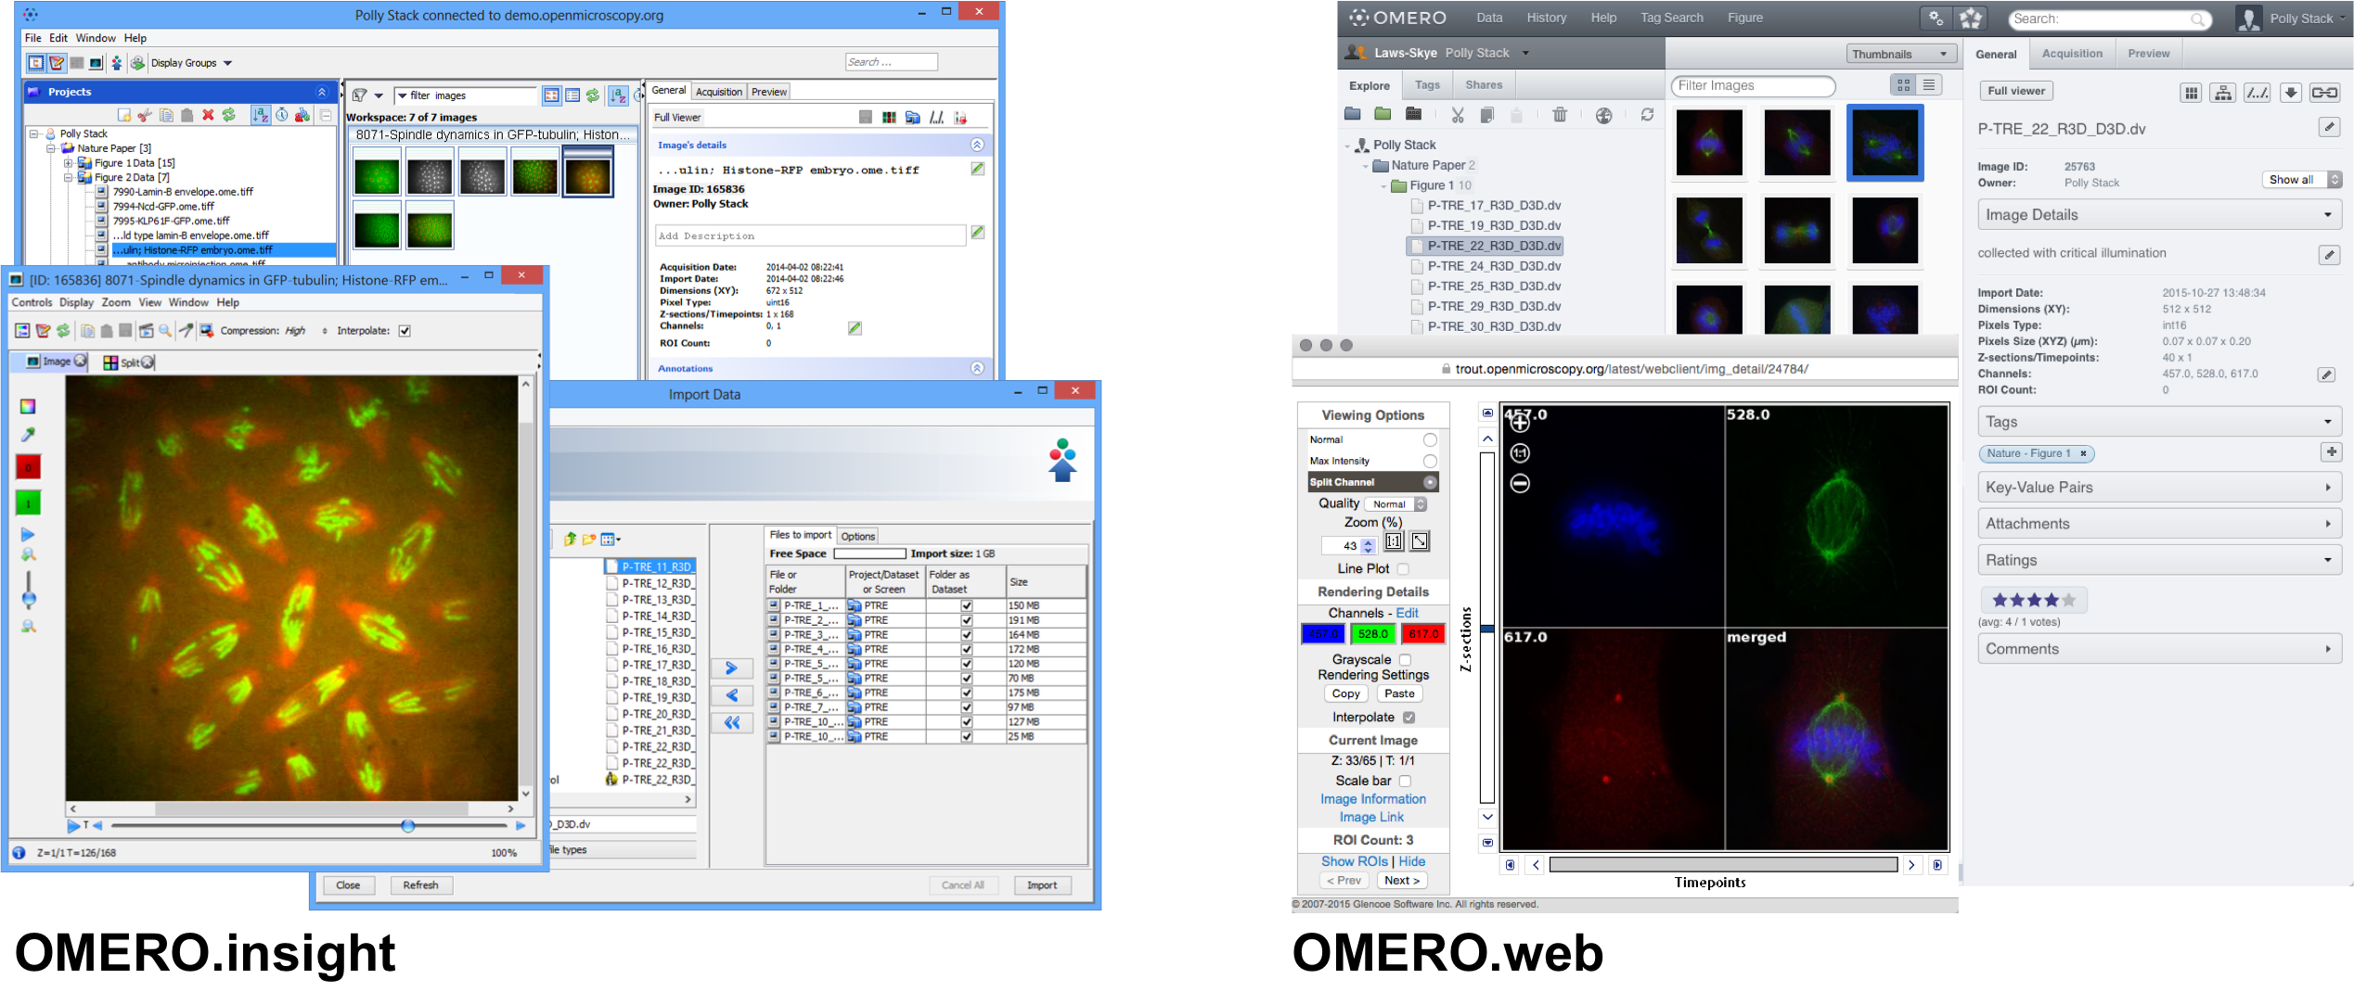Screen dimensions: 2354x992
Task: Enable the Grayscale checkbox
Action: (x=1405, y=660)
